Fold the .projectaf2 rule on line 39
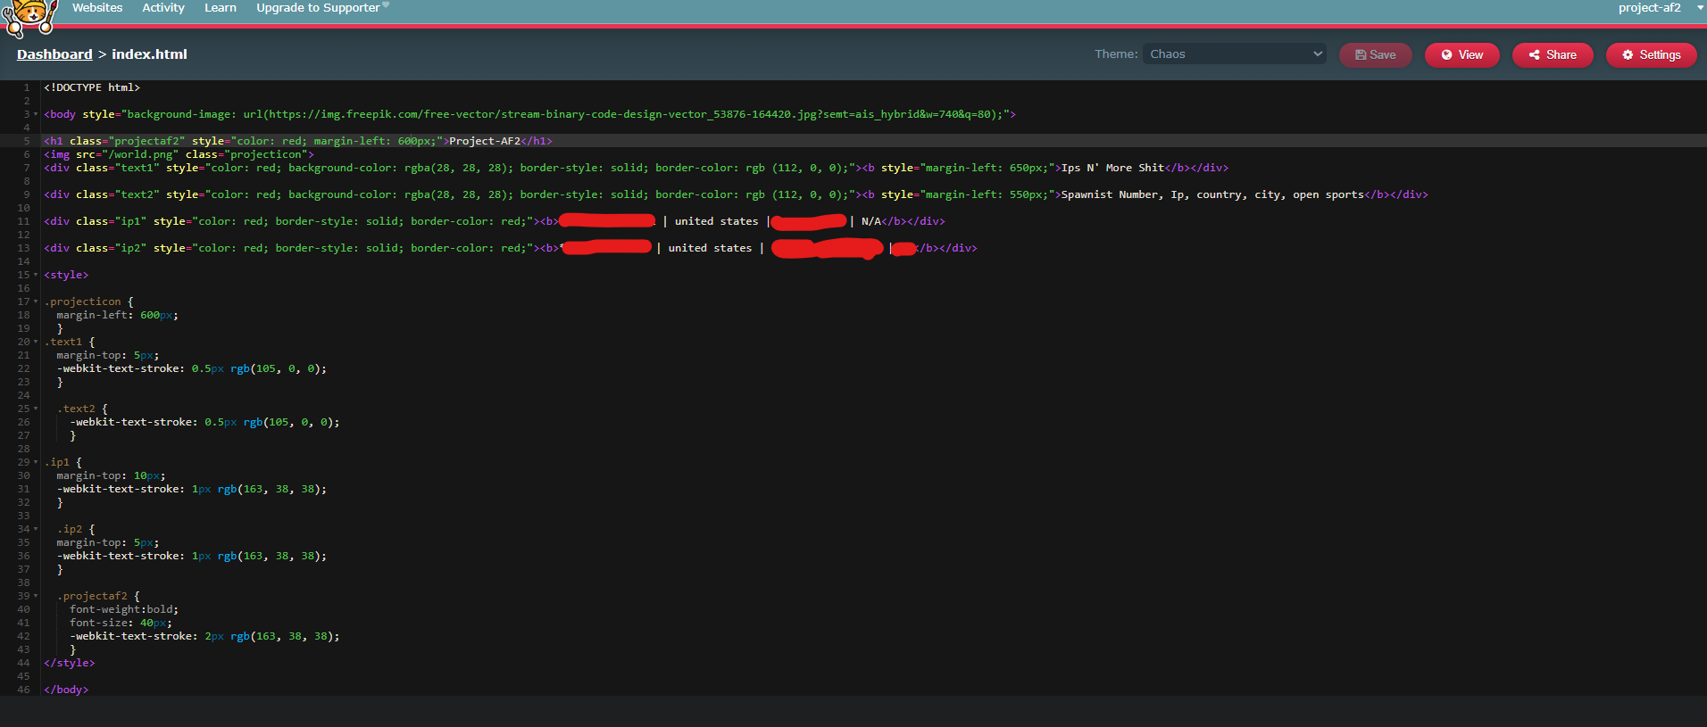 coord(36,596)
